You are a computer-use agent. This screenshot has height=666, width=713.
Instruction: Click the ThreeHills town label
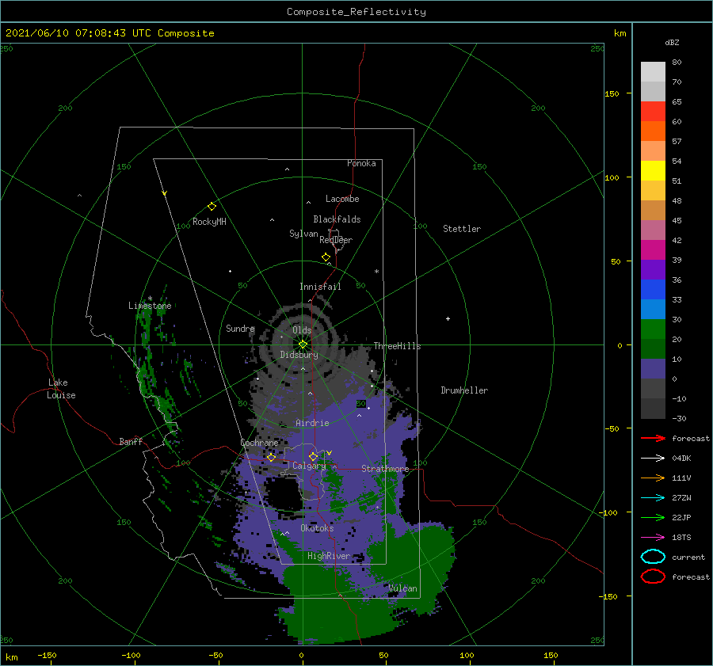pyautogui.click(x=397, y=346)
